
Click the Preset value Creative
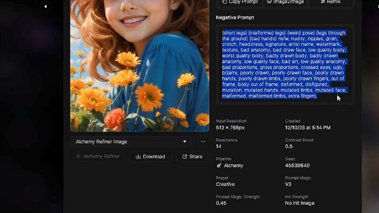tap(225, 184)
